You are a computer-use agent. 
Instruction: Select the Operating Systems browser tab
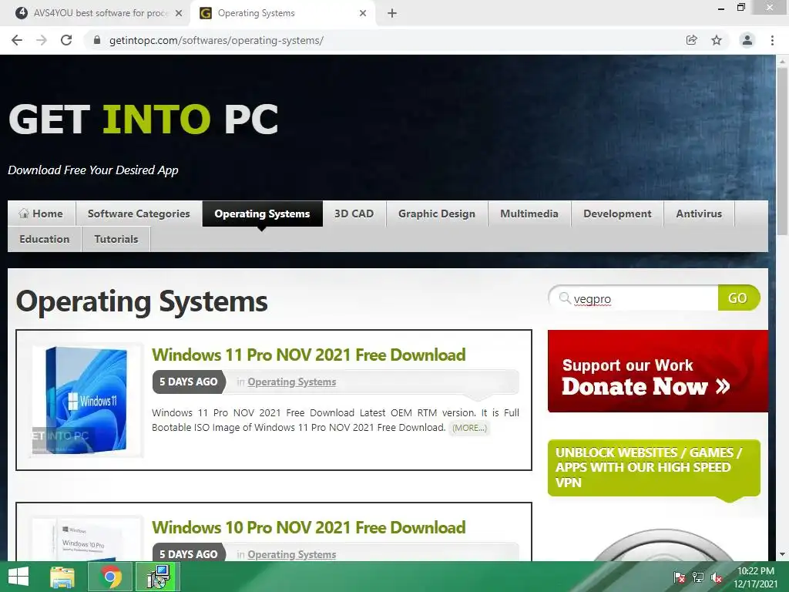click(283, 13)
